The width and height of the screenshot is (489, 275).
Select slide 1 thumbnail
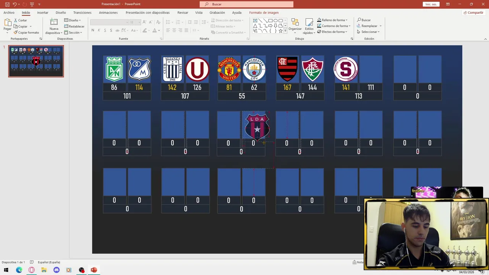36,61
